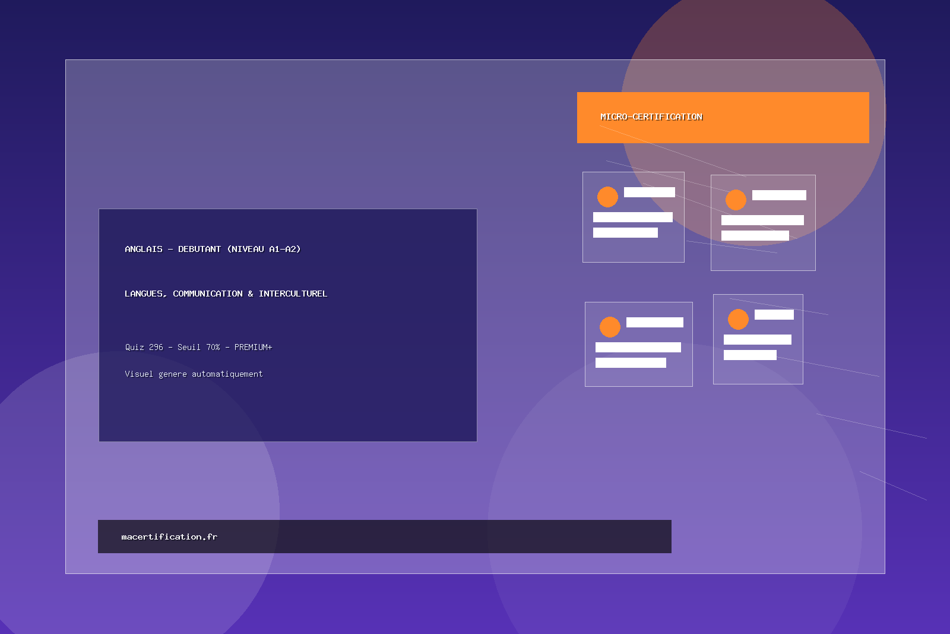
Task: Click the orange circle in the top-left card
Action: point(607,197)
